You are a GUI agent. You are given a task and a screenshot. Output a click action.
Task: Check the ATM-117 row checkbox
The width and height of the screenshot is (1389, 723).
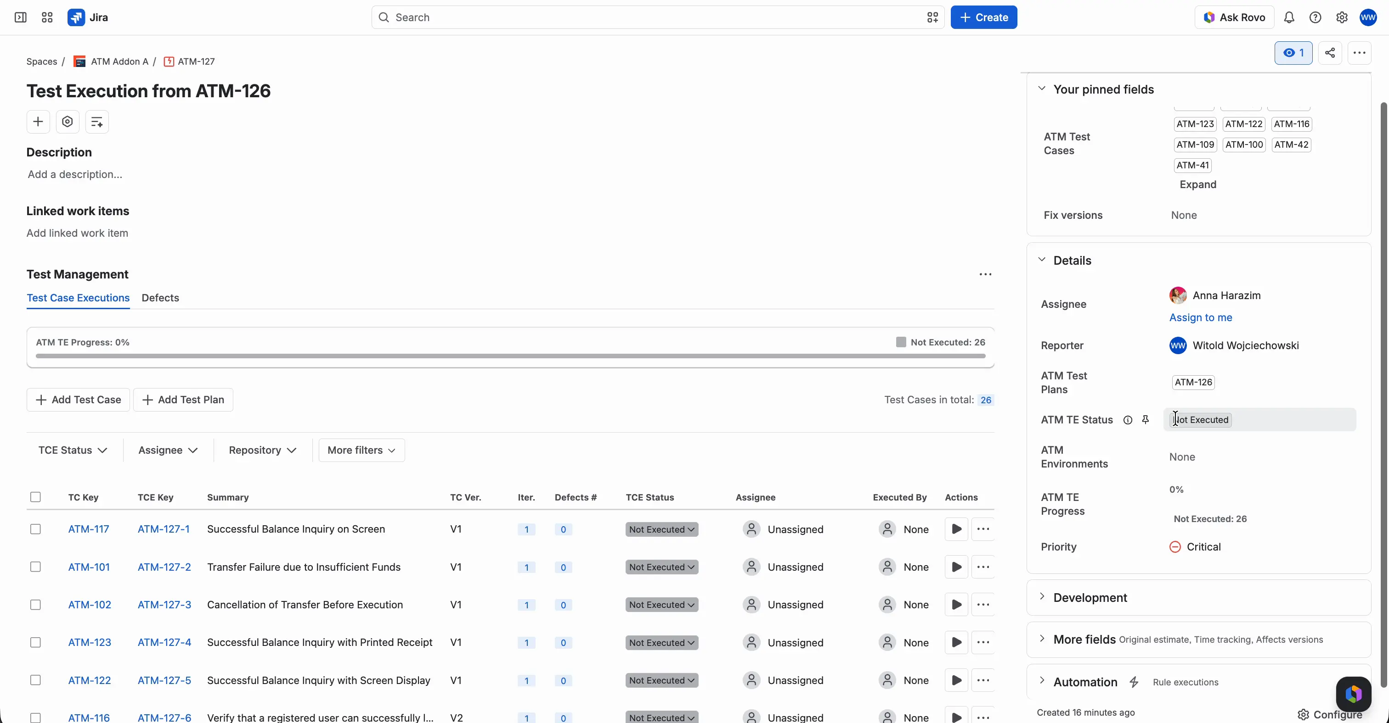coord(35,529)
